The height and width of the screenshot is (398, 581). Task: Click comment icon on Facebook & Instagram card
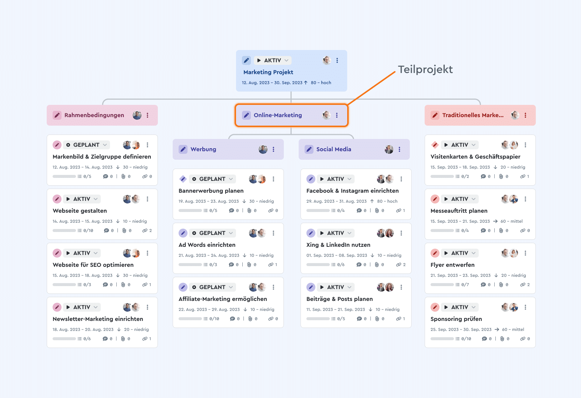(359, 210)
